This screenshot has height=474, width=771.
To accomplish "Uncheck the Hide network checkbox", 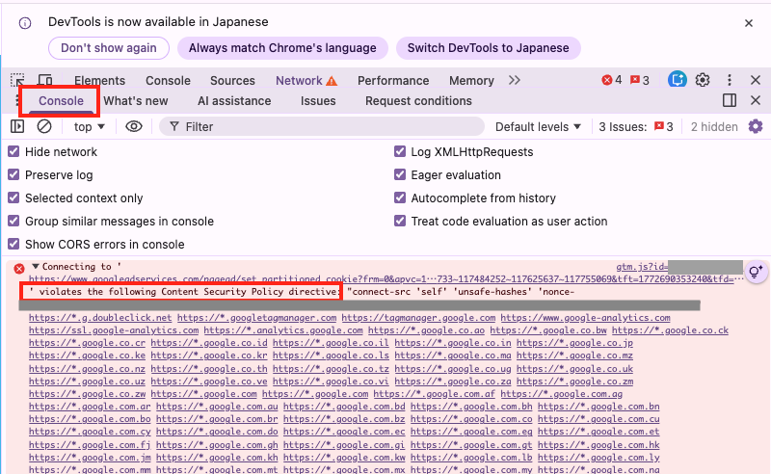I will pyautogui.click(x=13, y=151).
